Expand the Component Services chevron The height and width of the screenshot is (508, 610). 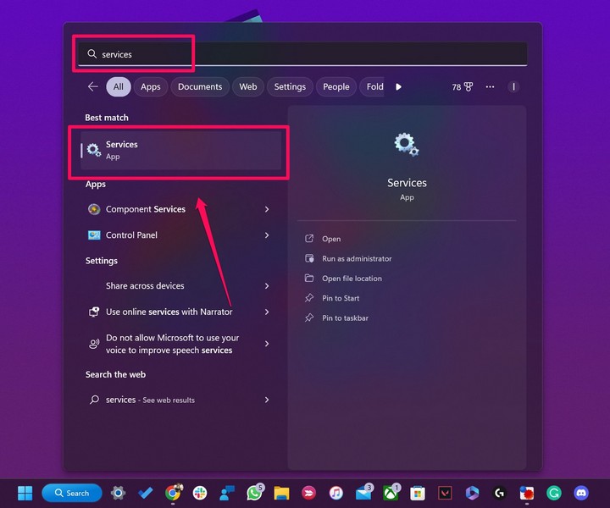coord(267,209)
